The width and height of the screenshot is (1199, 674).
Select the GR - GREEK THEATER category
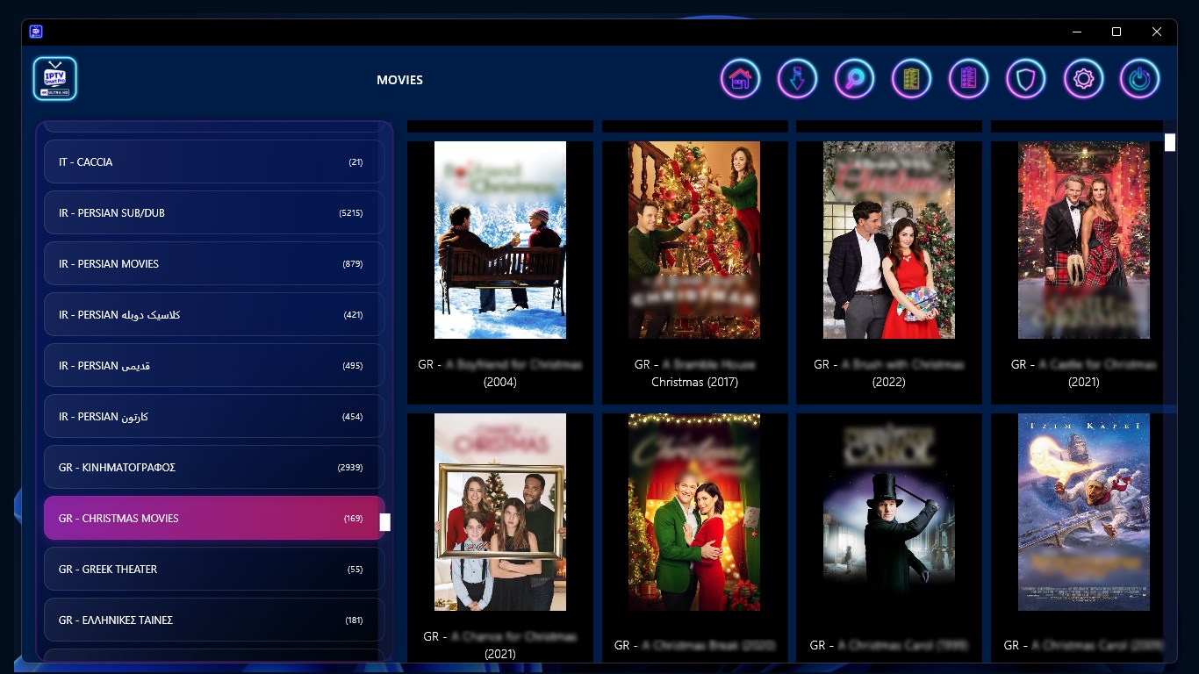tap(213, 569)
